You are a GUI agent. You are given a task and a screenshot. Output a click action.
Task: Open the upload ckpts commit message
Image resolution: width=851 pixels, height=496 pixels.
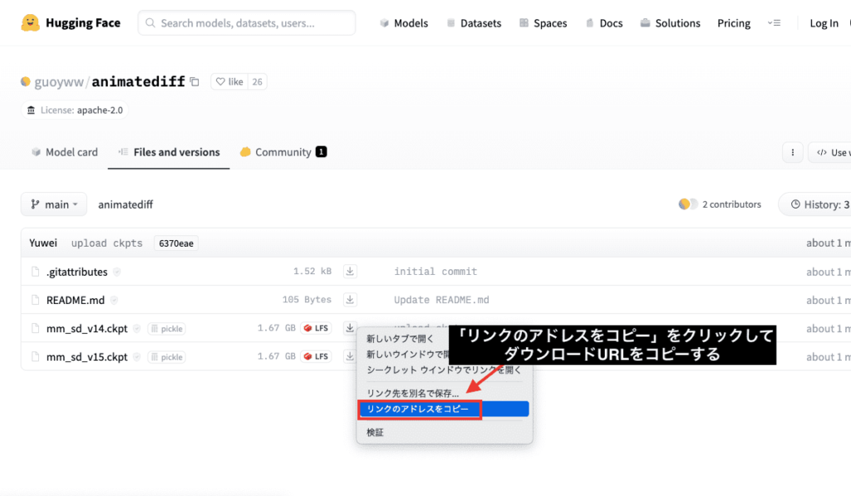click(x=107, y=243)
